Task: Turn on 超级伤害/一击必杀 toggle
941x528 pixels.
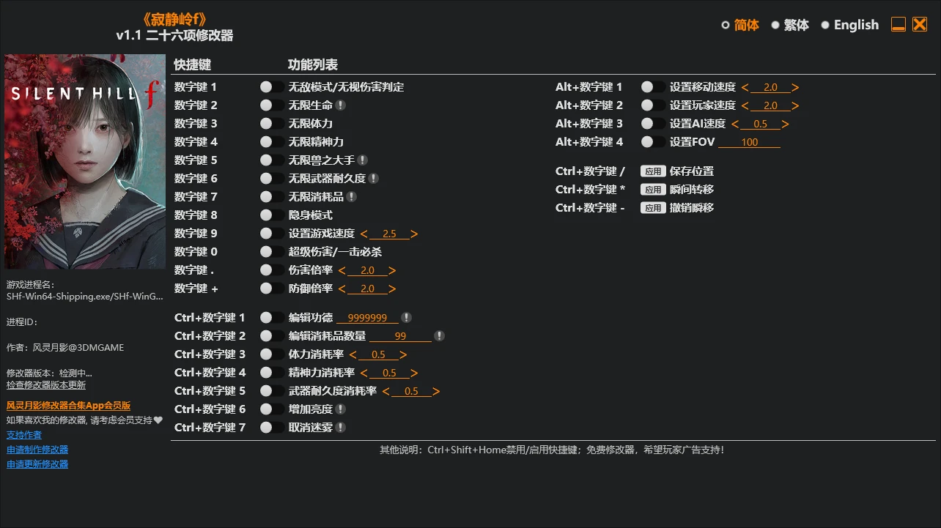Action: [x=271, y=252]
